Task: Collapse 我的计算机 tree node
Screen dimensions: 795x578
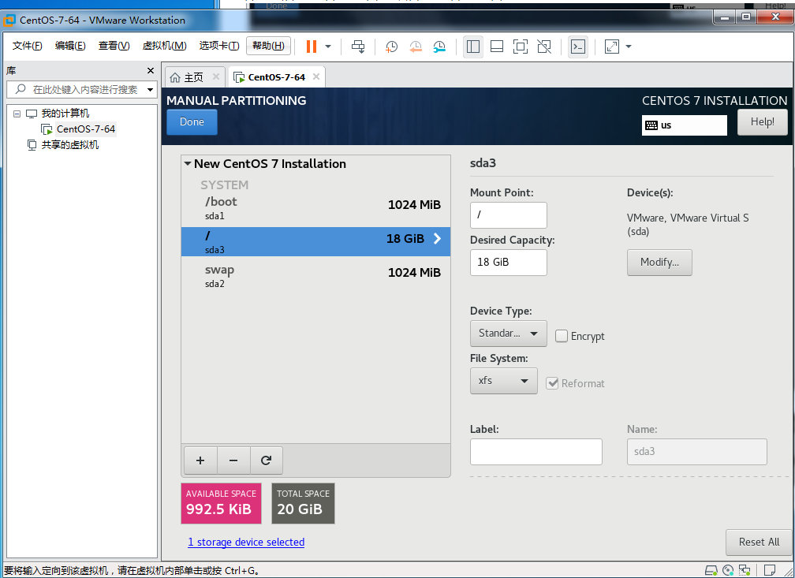Action: [x=17, y=114]
